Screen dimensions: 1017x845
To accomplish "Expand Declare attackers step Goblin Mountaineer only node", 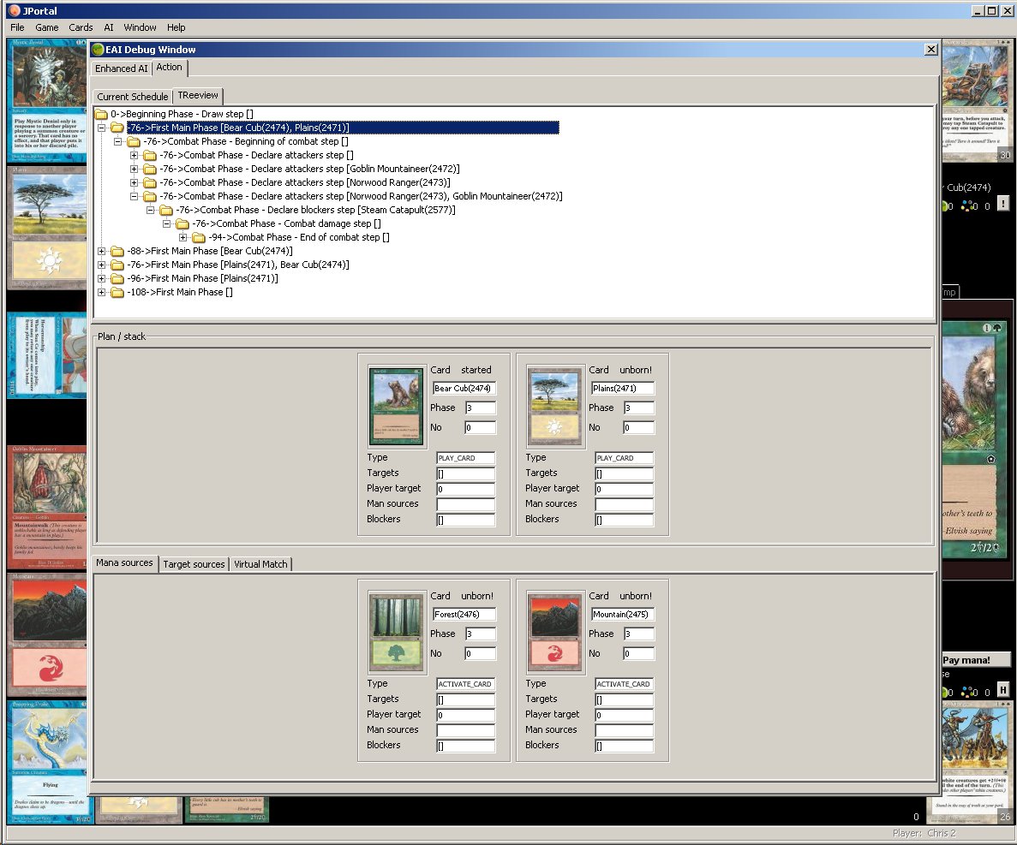I will [x=135, y=169].
